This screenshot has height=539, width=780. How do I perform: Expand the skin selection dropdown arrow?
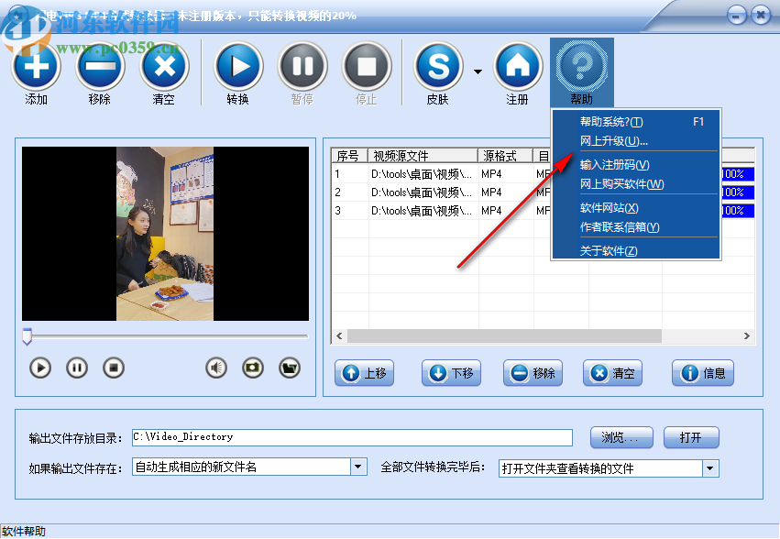click(x=478, y=71)
